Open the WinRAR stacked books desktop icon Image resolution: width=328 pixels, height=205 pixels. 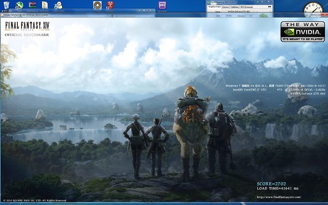[32, 5]
